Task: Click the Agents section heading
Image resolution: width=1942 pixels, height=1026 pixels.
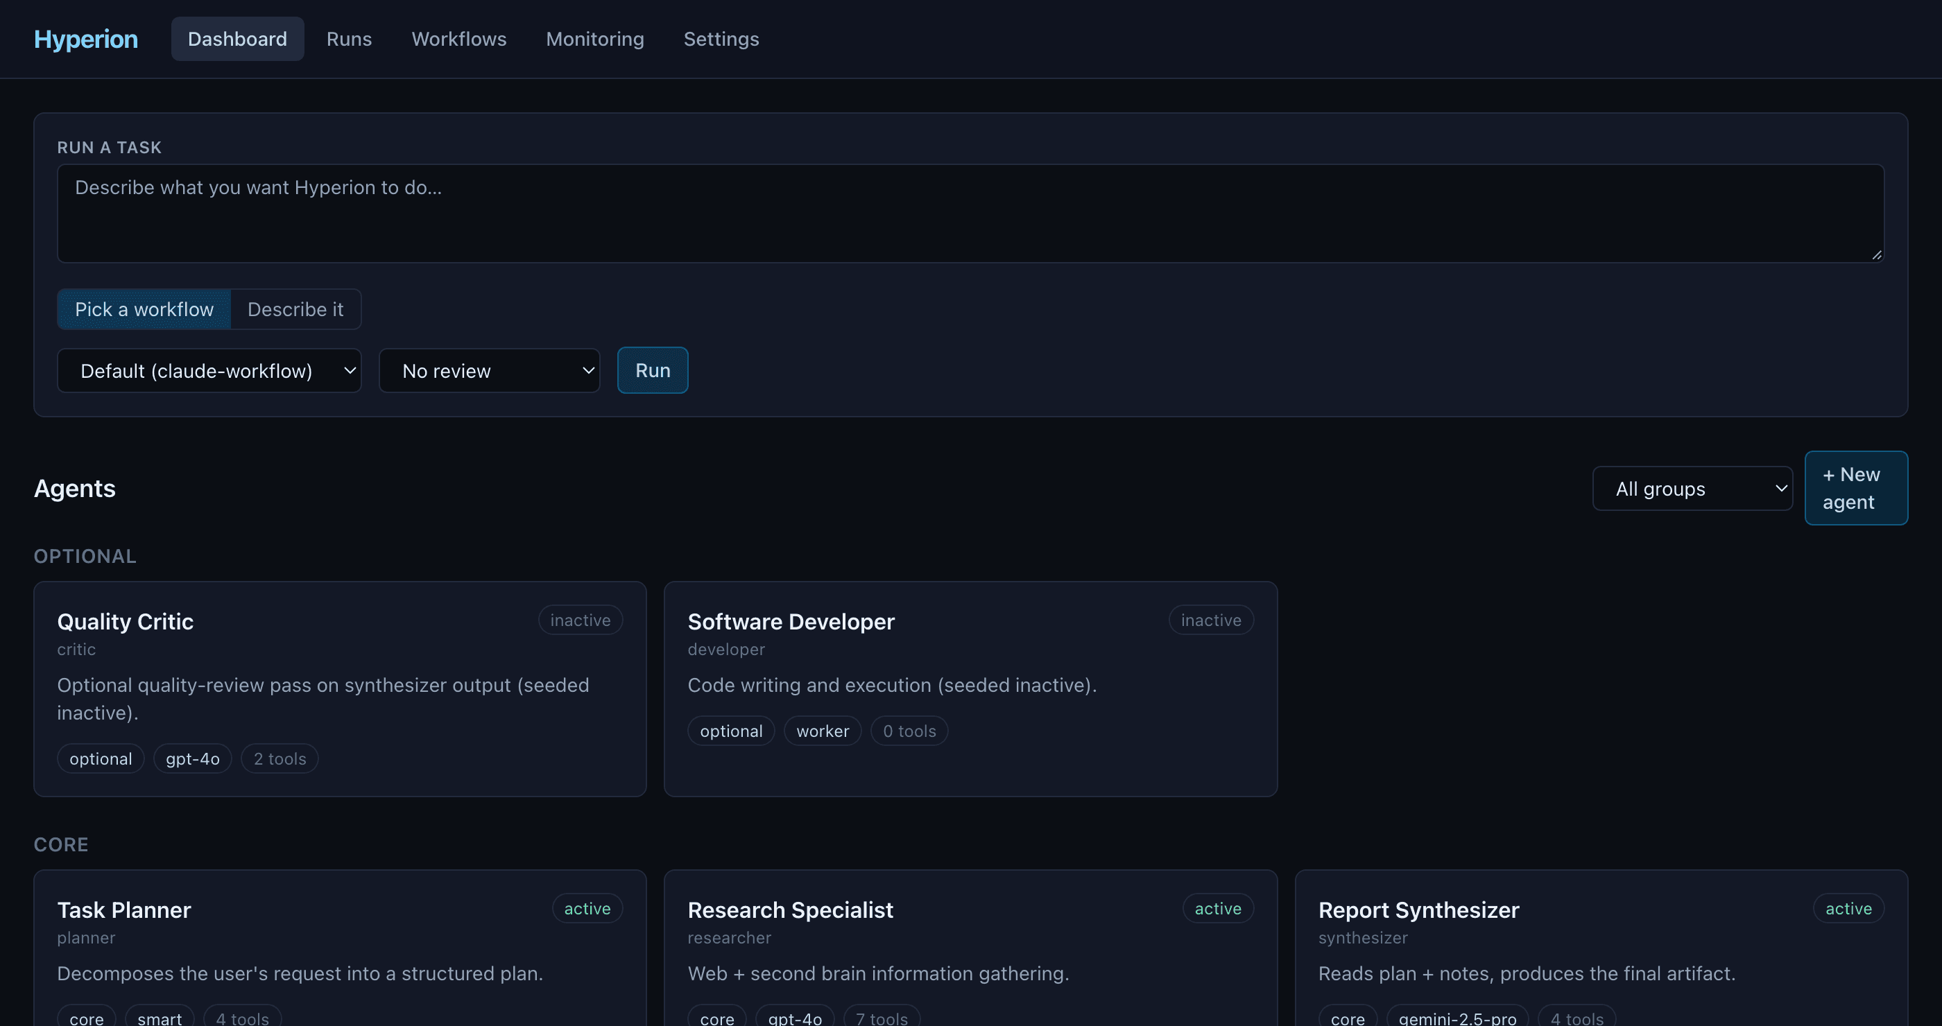Action: tap(75, 488)
